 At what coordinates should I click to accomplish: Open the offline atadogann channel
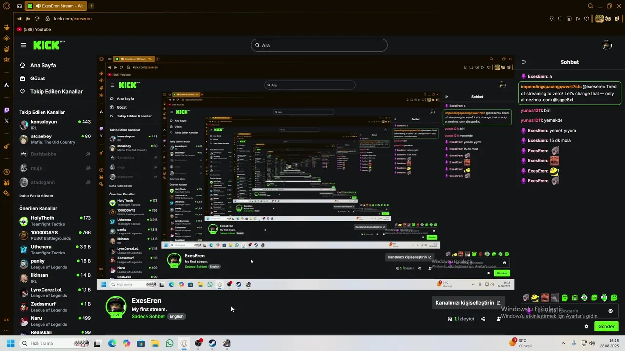(x=55, y=182)
